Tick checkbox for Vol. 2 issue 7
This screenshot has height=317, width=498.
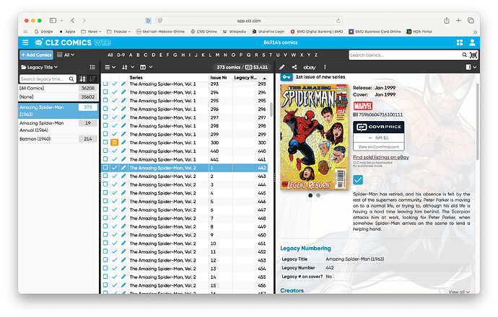point(105,218)
